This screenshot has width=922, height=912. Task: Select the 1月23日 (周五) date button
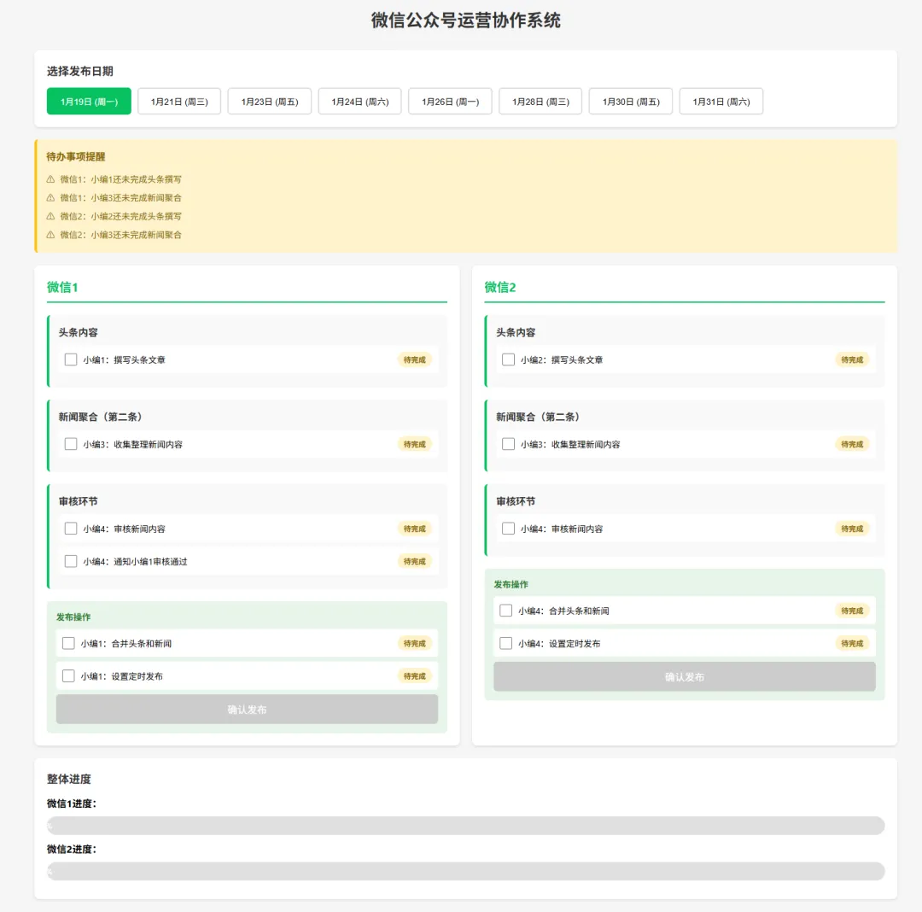[269, 101]
